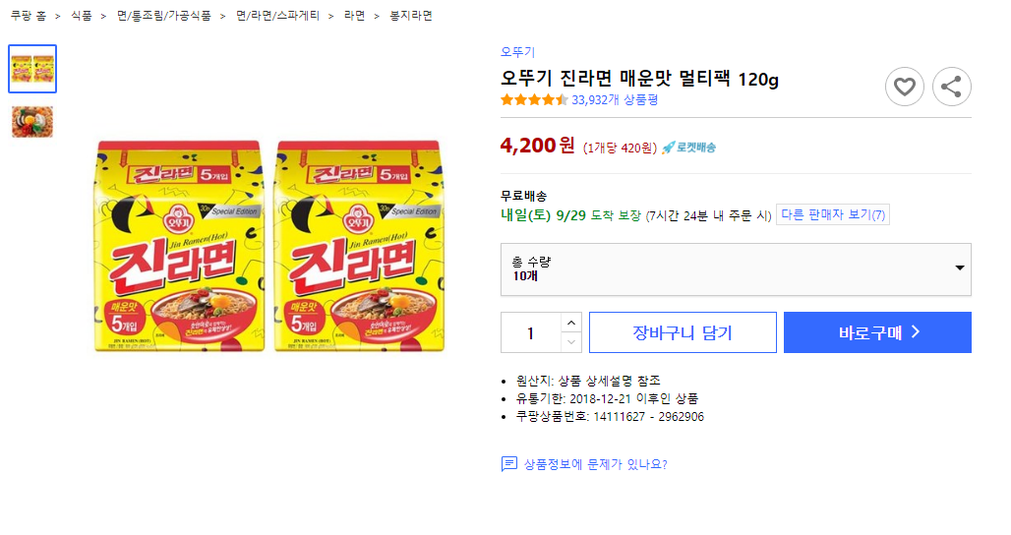Click 바로구매 button
The image size is (1011, 535).
pyautogui.click(x=877, y=332)
